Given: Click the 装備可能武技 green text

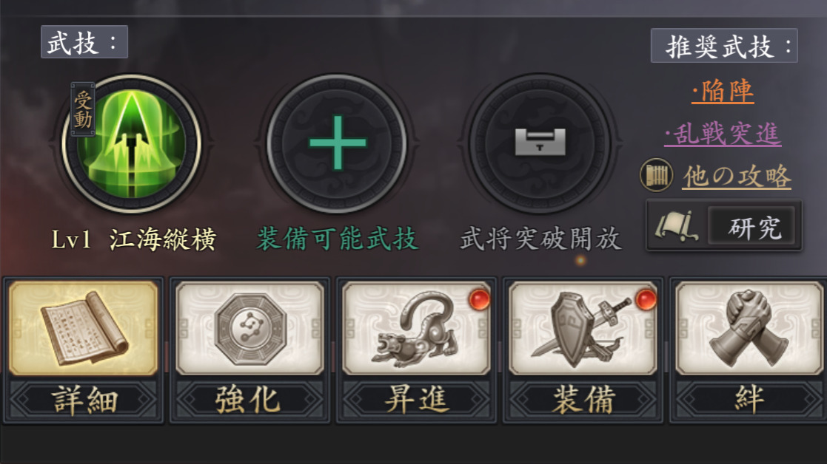Looking at the screenshot, I should coord(338,239).
